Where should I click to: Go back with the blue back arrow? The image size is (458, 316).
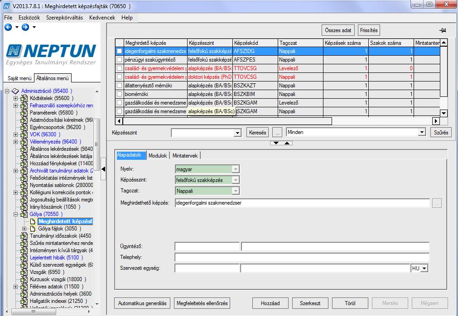[x=8, y=27]
